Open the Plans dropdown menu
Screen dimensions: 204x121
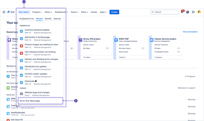[x=85, y=12]
